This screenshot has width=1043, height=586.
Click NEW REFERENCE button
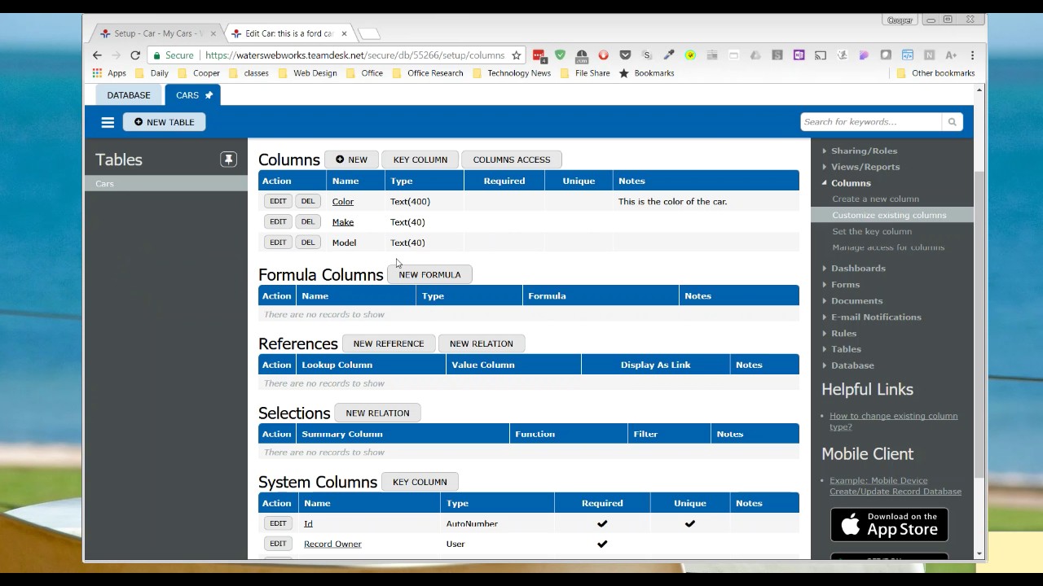[x=389, y=343]
